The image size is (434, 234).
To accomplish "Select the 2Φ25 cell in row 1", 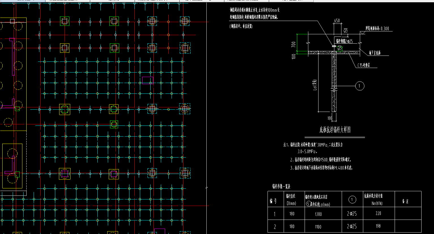I will coord(352,214).
